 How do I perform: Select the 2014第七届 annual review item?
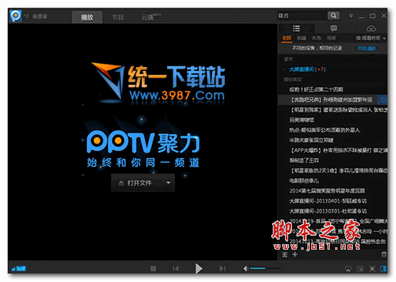(327, 191)
